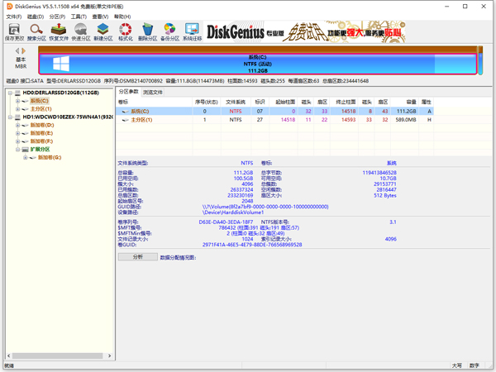
Task: Collapse the HD1:WDCWD10EZEX disk node
Action: point(10,117)
